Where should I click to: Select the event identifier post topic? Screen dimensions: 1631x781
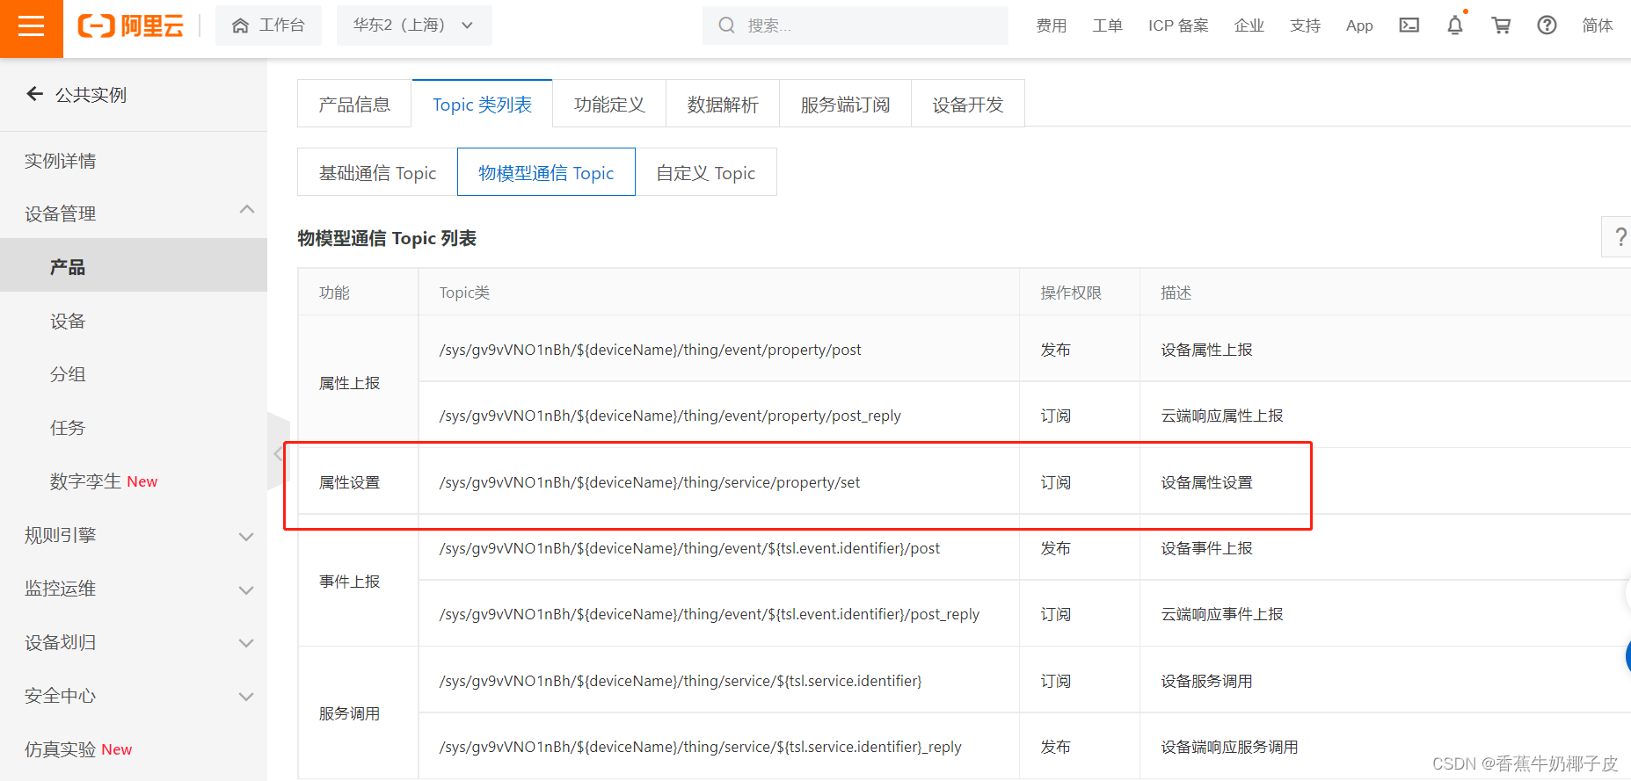[x=689, y=548]
